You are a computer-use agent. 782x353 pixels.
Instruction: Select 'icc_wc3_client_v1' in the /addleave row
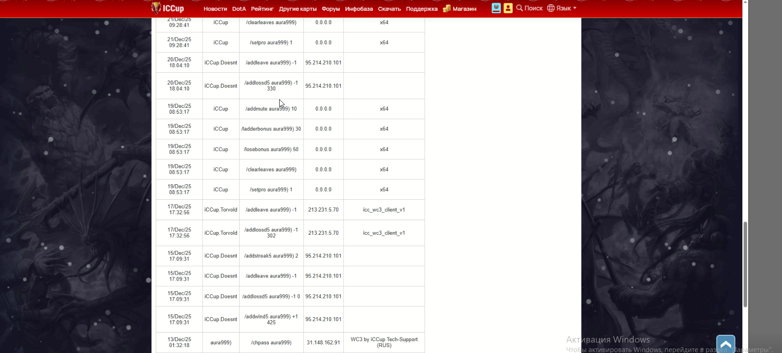coord(384,210)
